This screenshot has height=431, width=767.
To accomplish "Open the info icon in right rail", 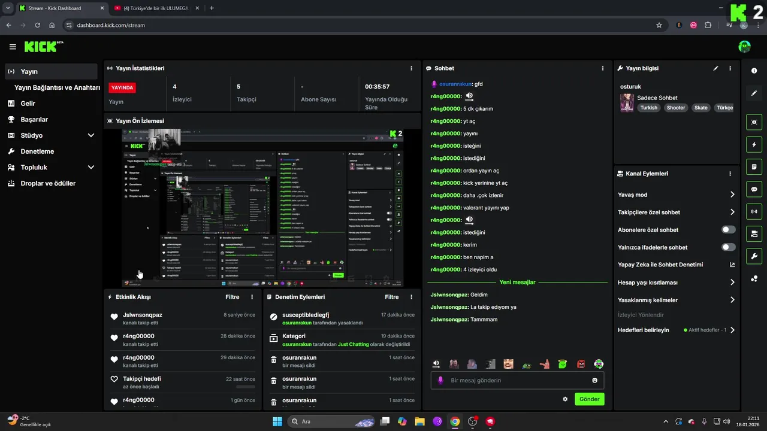I will click(754, 71).
